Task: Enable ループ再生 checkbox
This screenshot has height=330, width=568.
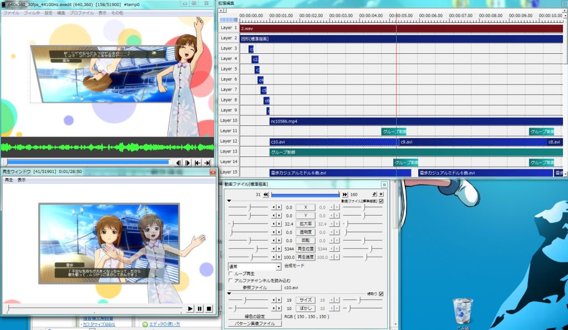Action: click(x=230, y=273)
